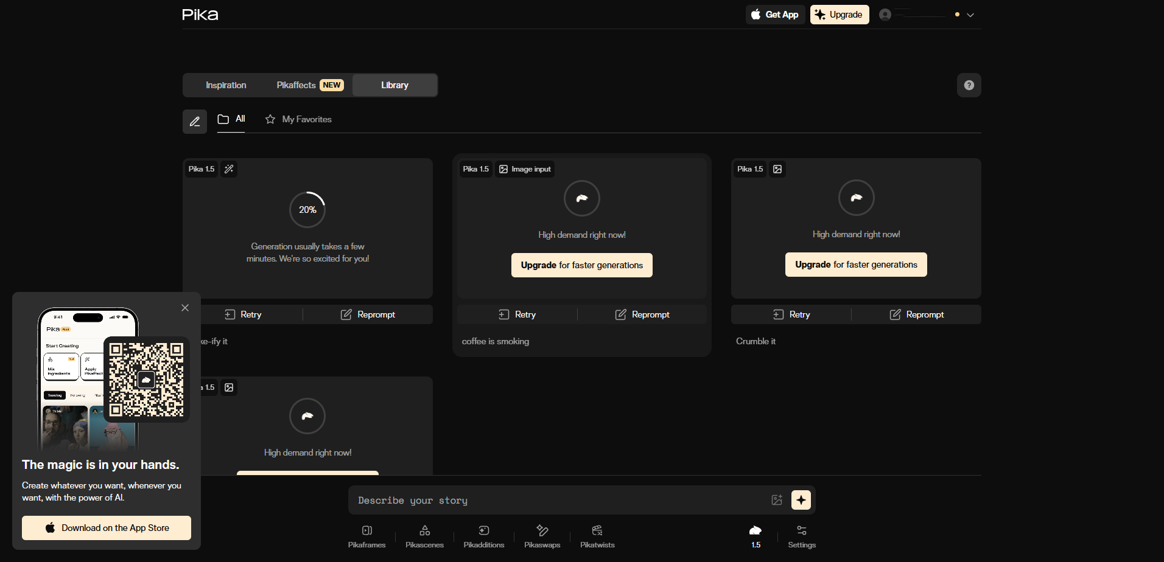Open the Pikatwists tool
The width and height of the screenshot is (1164, 562).
(597, 536)
